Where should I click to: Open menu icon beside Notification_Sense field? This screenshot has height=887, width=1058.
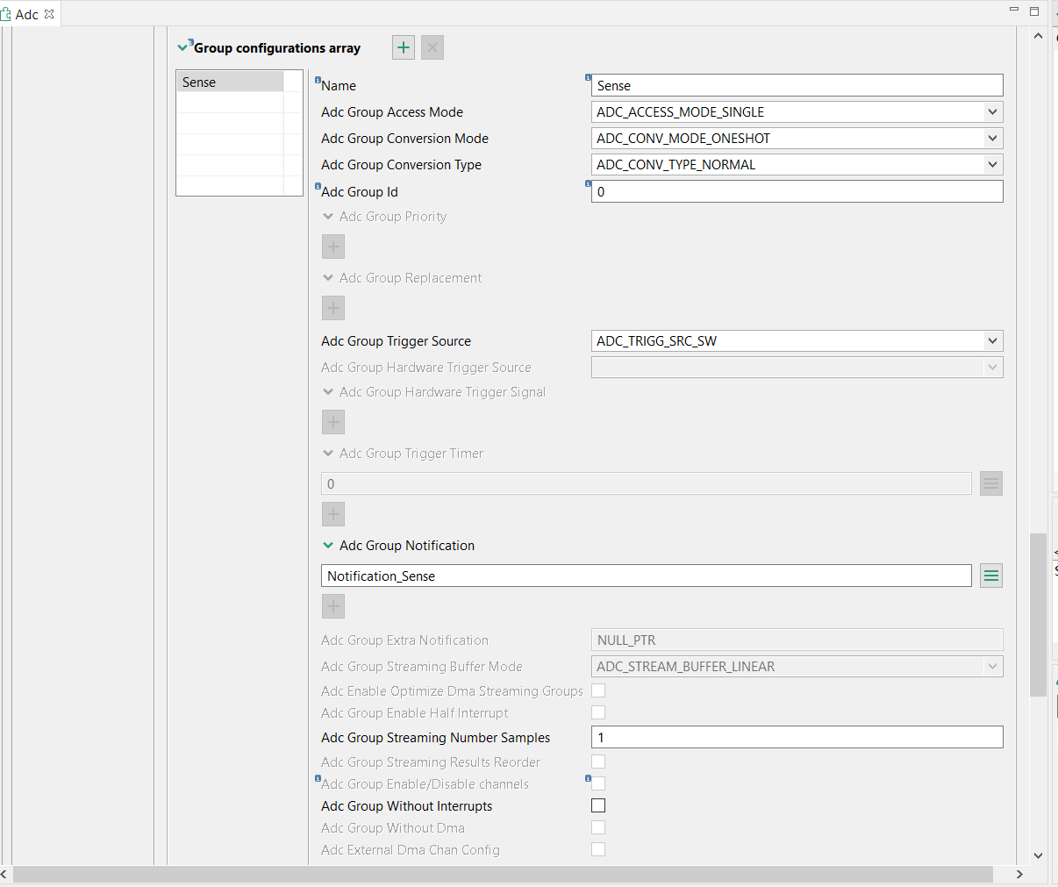[x=991, y=576]
